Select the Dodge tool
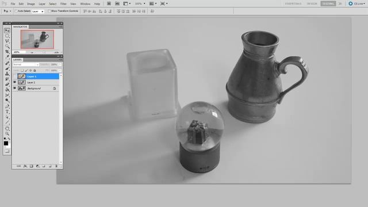 pyautogui.click(x=7, y=100)
